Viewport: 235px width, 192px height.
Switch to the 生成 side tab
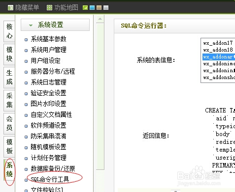[9, 78]
